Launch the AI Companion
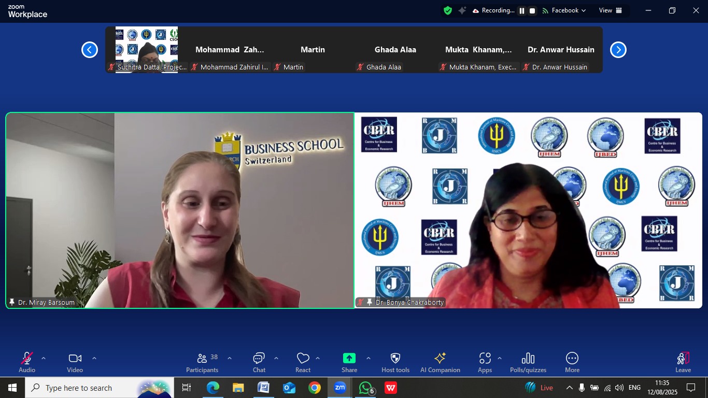This screenshot has height=398, width=708. tap(440, 362)
